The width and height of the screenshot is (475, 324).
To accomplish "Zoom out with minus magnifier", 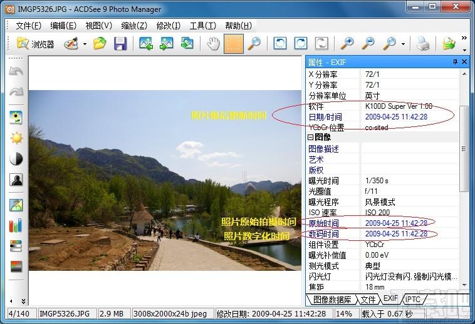I will [x=368, y=44].
